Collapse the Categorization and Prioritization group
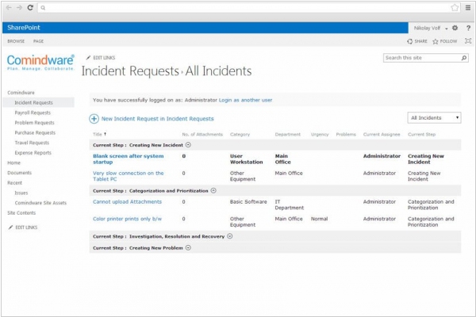Viewport: 476px width, 317px height. tap(214, 191)
